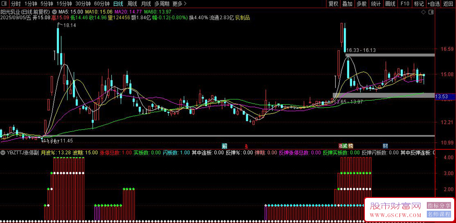
Task: Click the MA10: 15.06 label
Action: point(98,12)
